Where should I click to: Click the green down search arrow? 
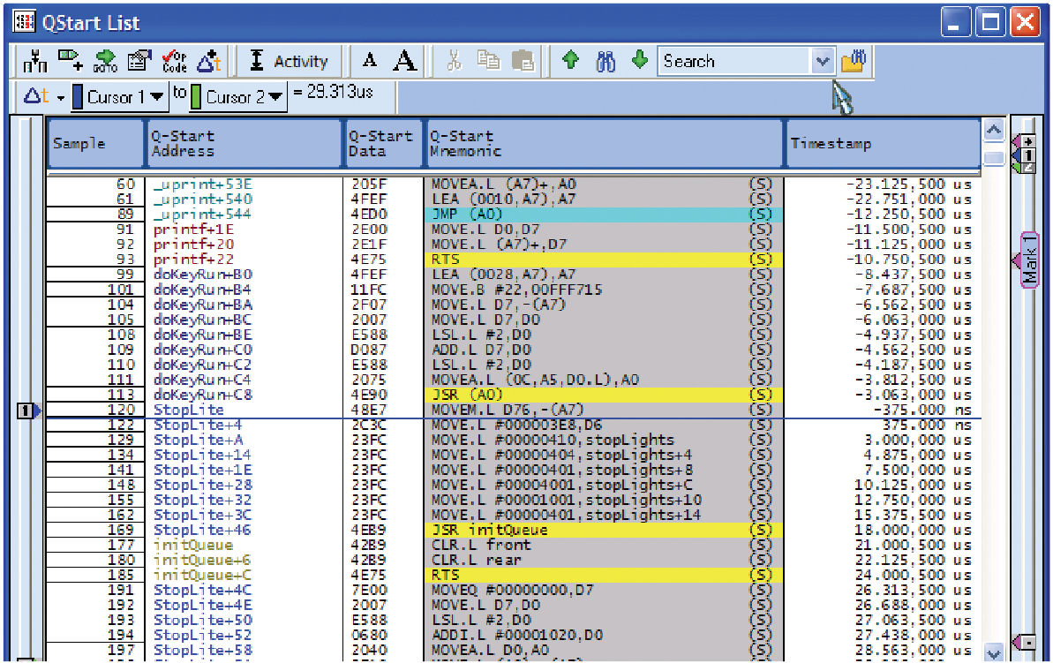tap(639, 61)
